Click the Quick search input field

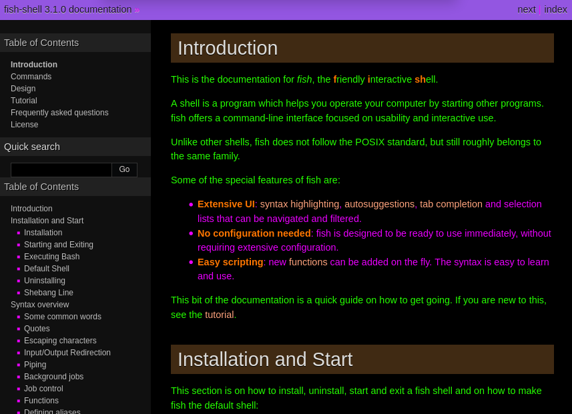(61, 170)
